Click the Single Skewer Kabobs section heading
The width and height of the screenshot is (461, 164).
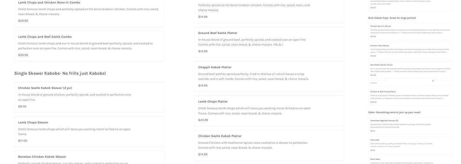pyautogui.click(x=60, y=73)
